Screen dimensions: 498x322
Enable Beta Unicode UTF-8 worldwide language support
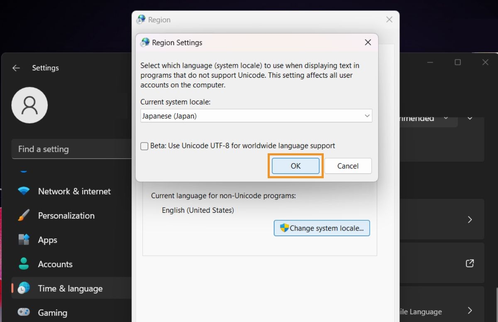point(144,146)
